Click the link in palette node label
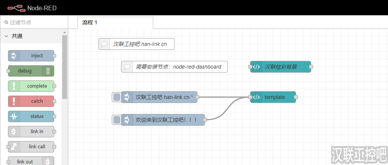 [37, 131]
